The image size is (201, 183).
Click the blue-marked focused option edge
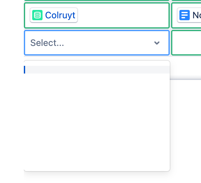pyautogui.click(x=24, y=70)
